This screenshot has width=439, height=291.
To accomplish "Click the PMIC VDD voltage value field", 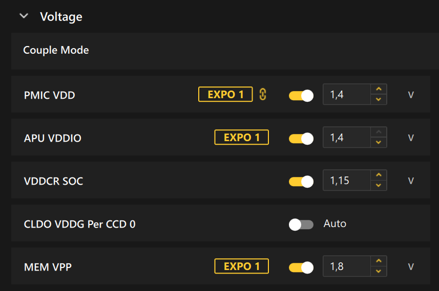I will (346, 95).
